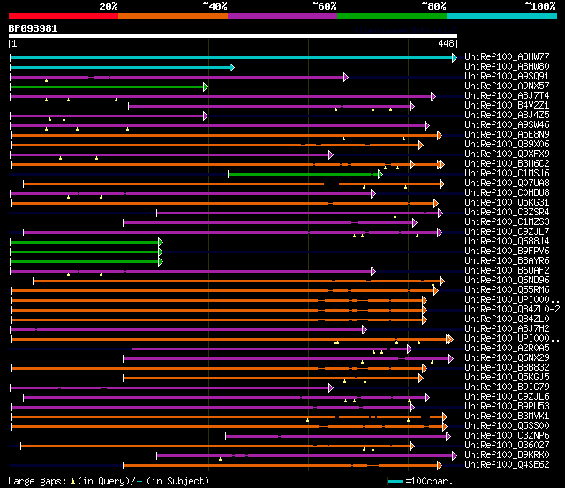Select the UniRef100_Q5SS00 label
The height and width of the screenshot is (488, 565).
coord(507,426)
